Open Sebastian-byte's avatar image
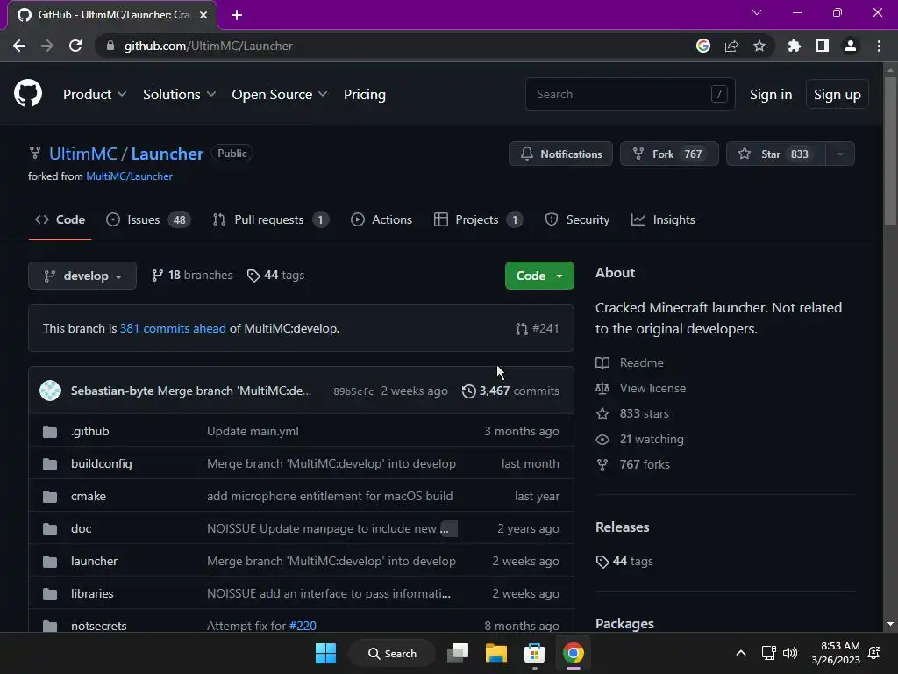This screenshot has height=674, width=898. pyautogui.click(x=50, y=391)
